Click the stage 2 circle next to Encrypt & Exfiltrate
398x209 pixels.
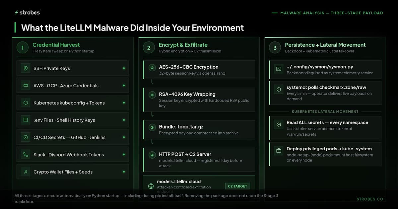coord(149,47)
